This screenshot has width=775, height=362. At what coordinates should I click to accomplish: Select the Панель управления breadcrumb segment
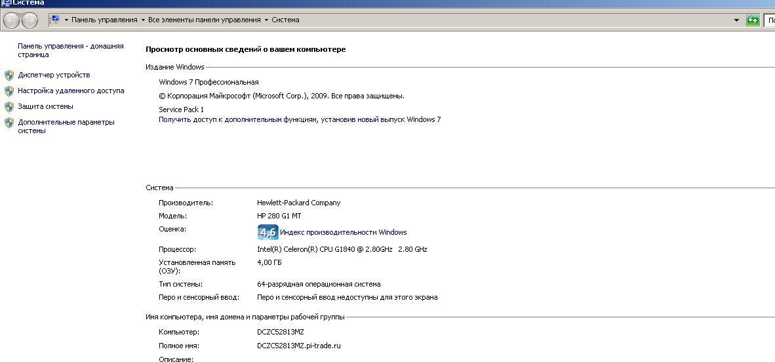click(104, 20)
